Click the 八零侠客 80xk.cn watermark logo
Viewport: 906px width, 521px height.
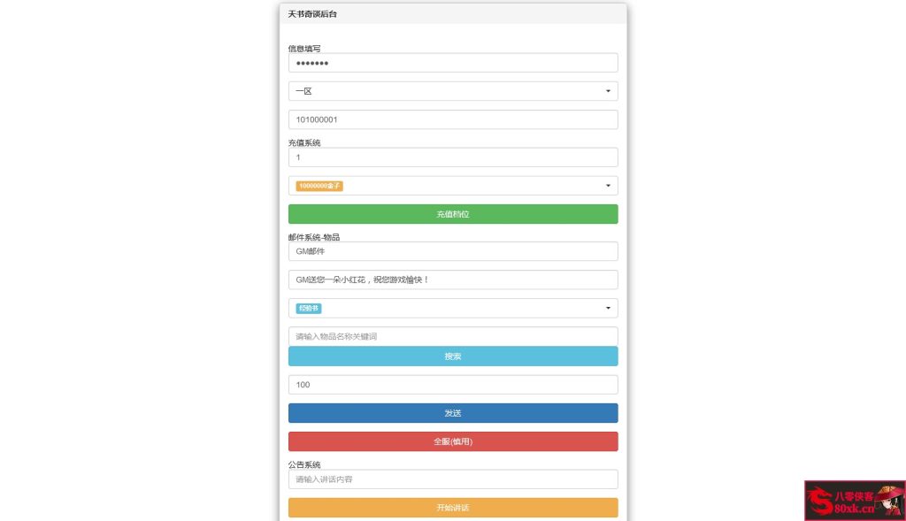point(852,501)
